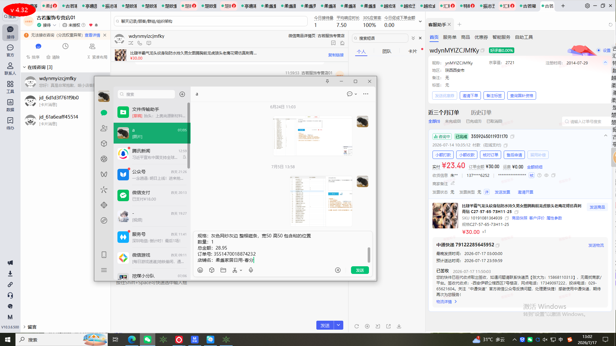This screenshot has width=616, height=346.
Task: Click the phone call icon under wdynmyizcjmfky
Action: click(x=140, y=43)
